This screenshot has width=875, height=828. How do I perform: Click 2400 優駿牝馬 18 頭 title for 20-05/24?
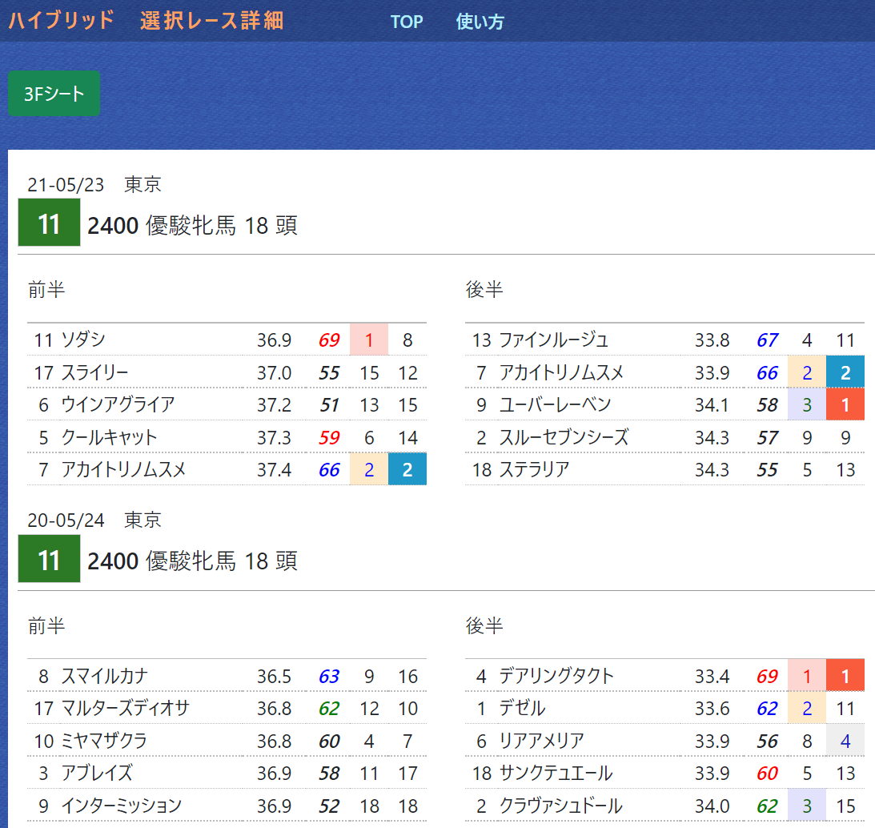(x=192, y=561)
